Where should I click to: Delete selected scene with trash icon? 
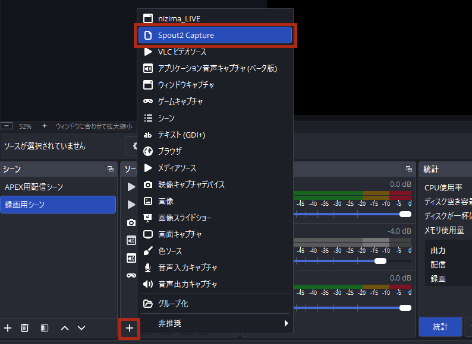[25, 328]
